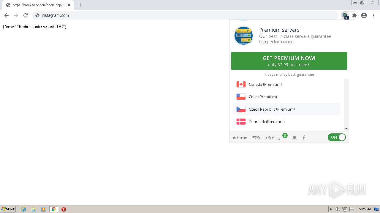The width and height of the screenshot is (380, 213).
Task: Click the Redirect interrupted error text
Action: (x=34, y=27)
